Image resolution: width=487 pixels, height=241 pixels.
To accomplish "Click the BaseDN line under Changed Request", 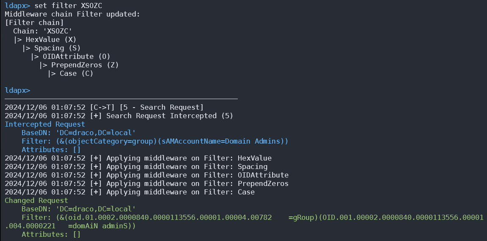I will point(78,209).
